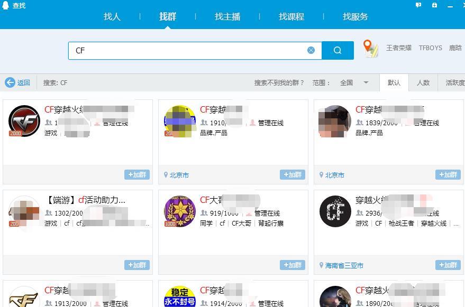Click the 同学 tag on CF大哥 card
Image resolution: width=465 pixels, height=307 pixels.
pyautogui.click(x=206, y=223)
